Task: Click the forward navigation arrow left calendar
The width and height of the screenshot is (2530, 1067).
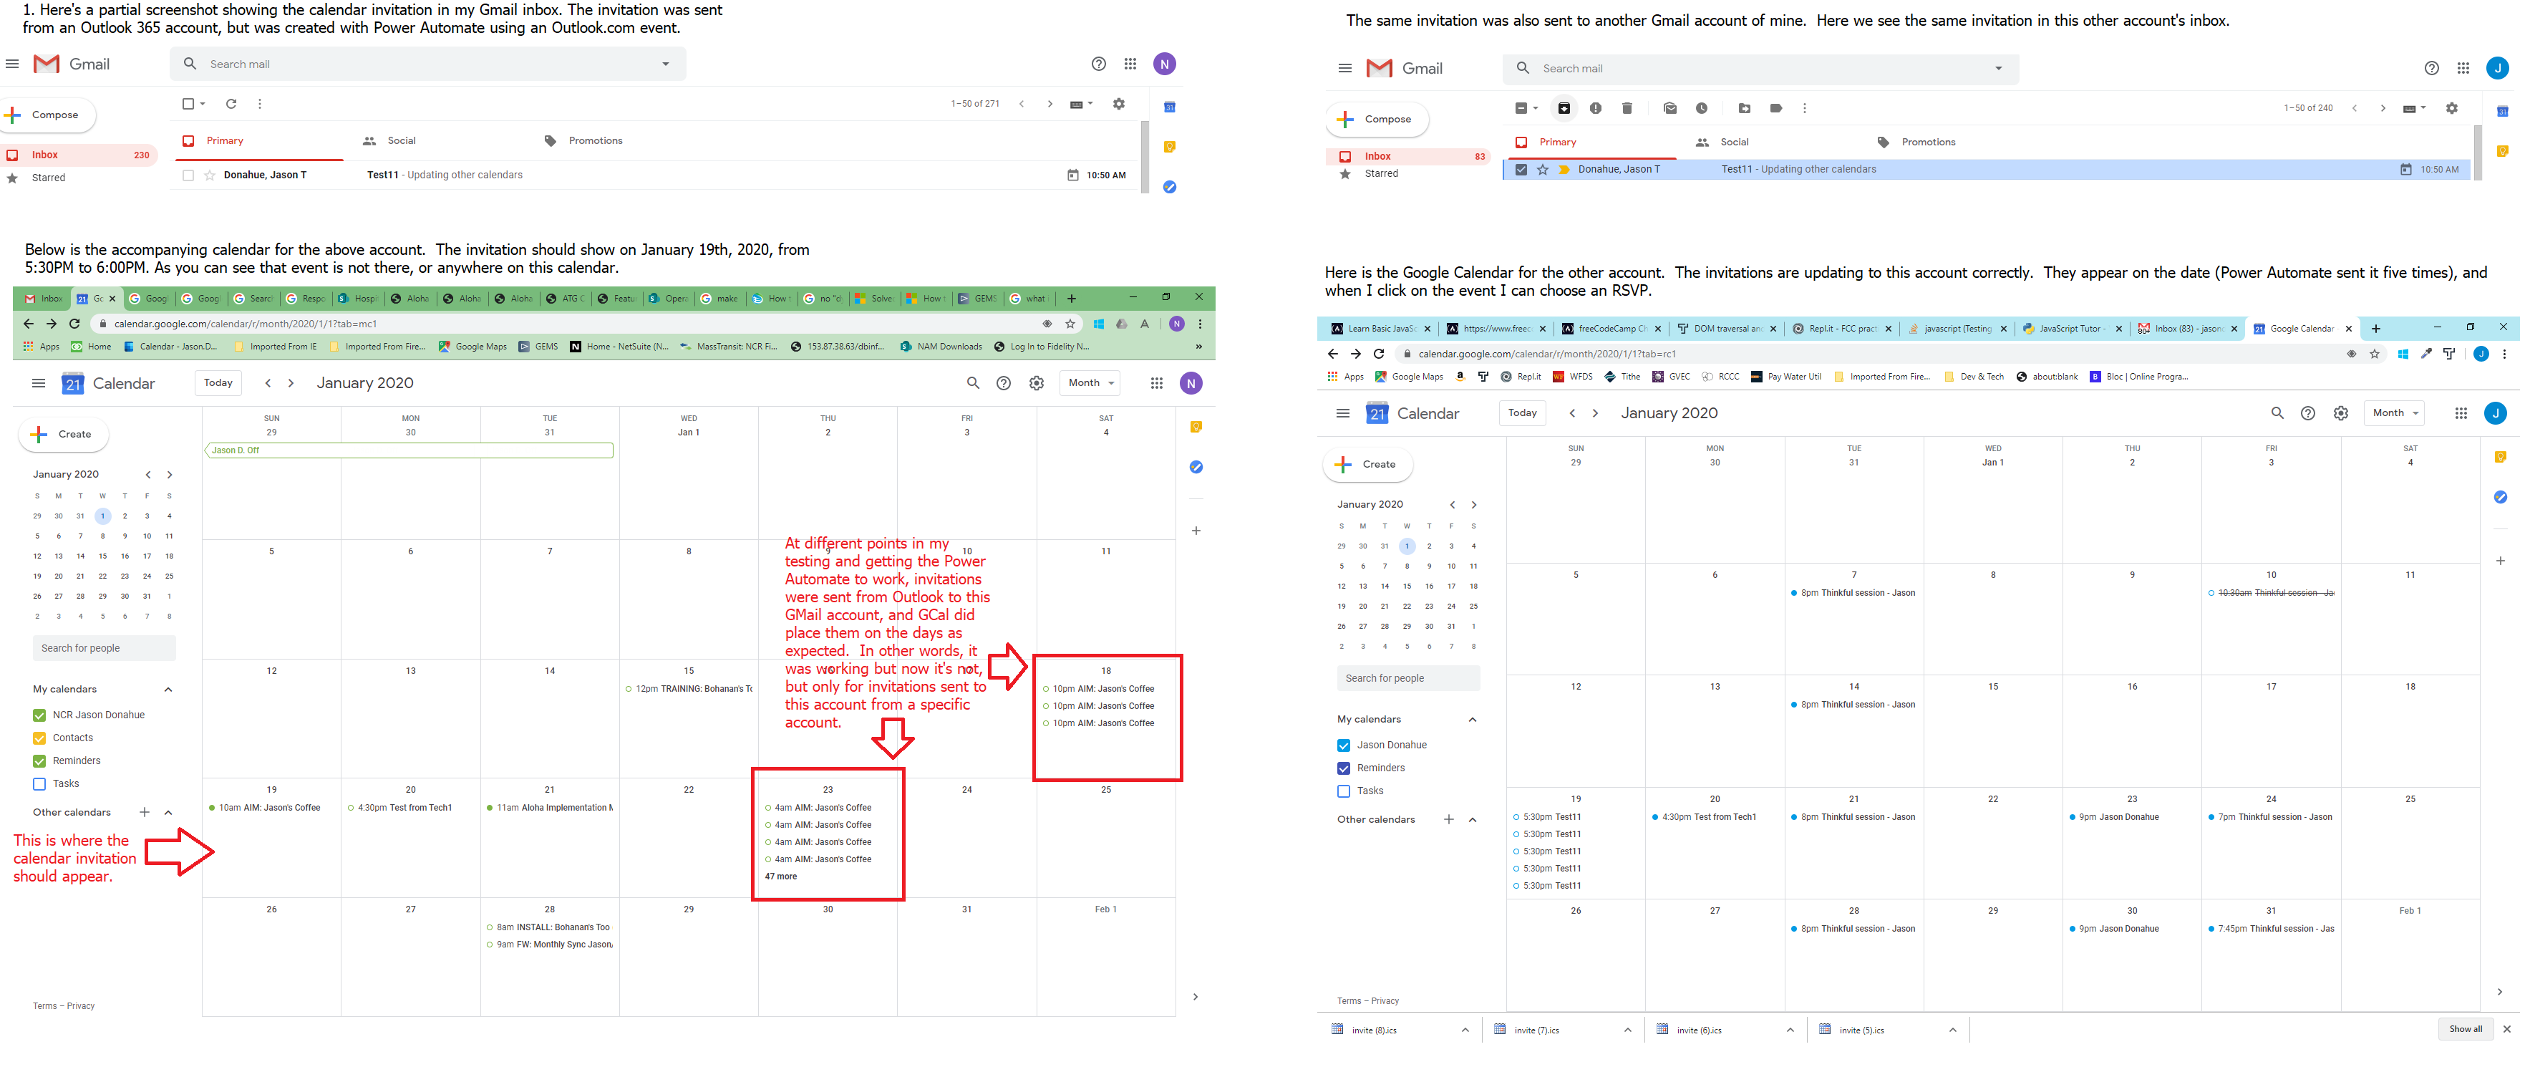Action: (x=286, y=384)
